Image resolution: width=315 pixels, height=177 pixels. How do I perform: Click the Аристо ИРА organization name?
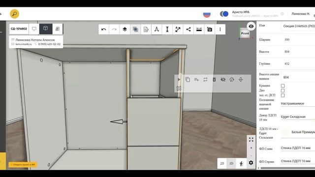[x=241, y=12]
